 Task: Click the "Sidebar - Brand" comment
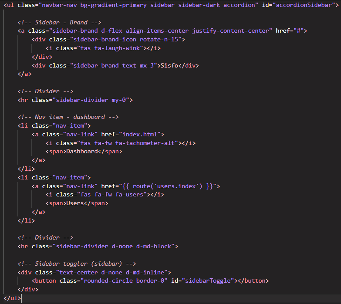(59, 22)
